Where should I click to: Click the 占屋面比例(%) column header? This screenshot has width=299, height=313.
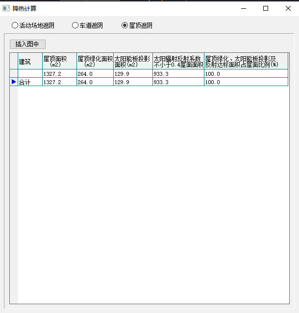pyautogui.click(x=246, y=61)
